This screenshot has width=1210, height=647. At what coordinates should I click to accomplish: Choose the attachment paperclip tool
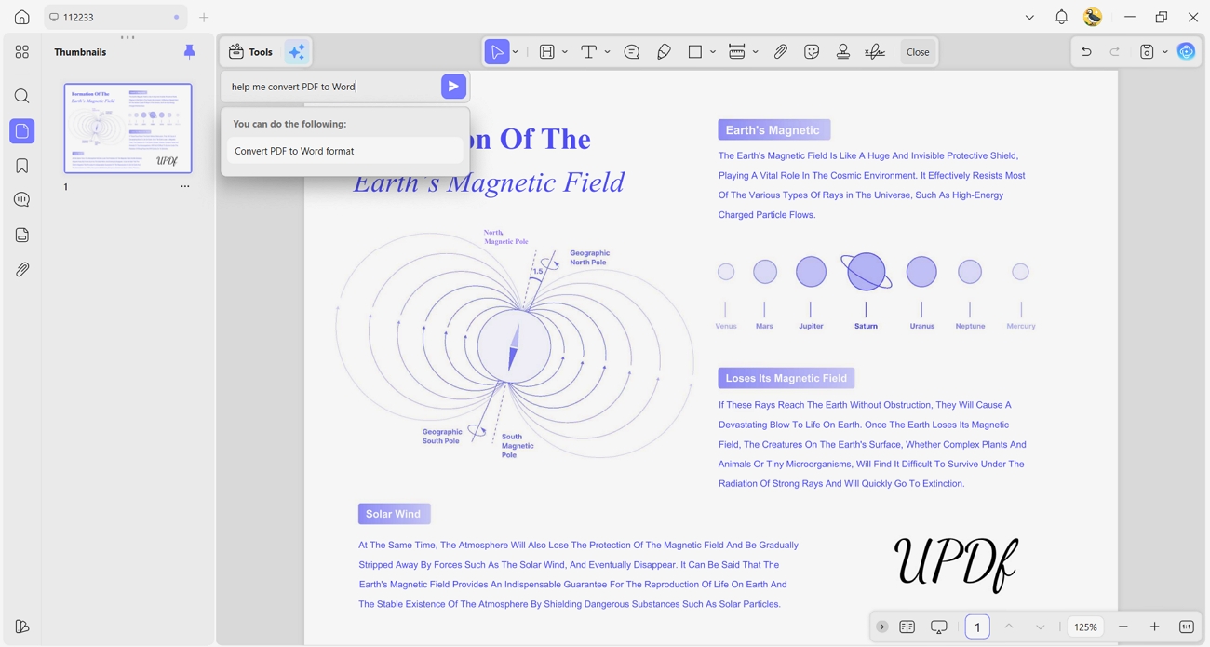pos(780,52)
